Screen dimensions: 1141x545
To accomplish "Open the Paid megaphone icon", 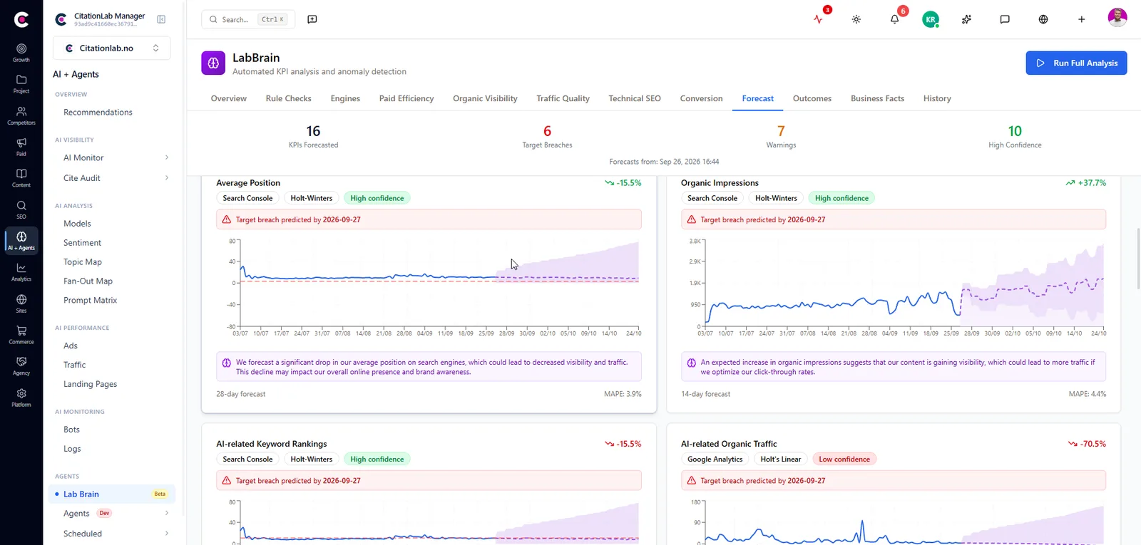I will 21,147.
